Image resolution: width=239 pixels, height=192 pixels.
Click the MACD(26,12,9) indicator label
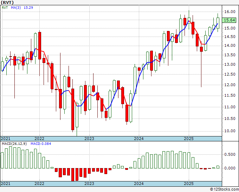14,144
